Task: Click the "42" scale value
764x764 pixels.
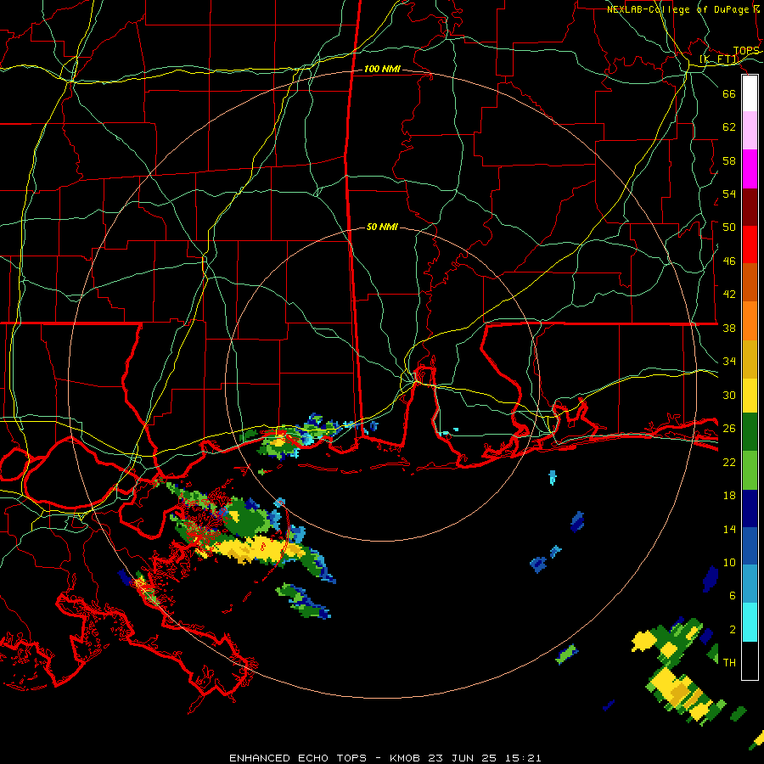Action: (729, 295)
